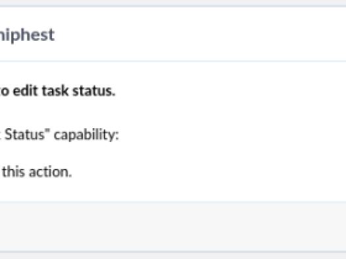346x259 pixels.
Task: Click the gray dialog footer bar
Action: (173, 226)
